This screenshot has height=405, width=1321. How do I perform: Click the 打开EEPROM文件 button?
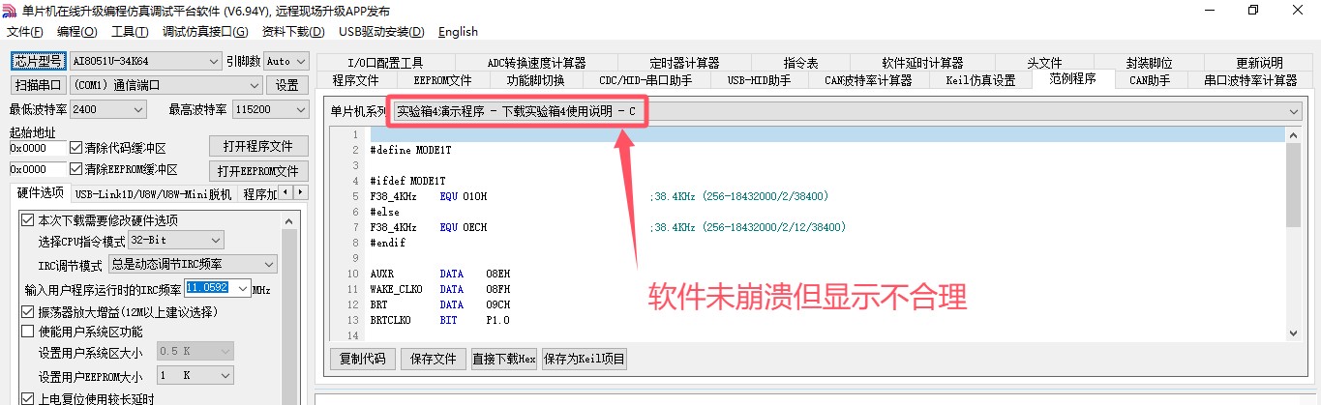tap(258, 171)
